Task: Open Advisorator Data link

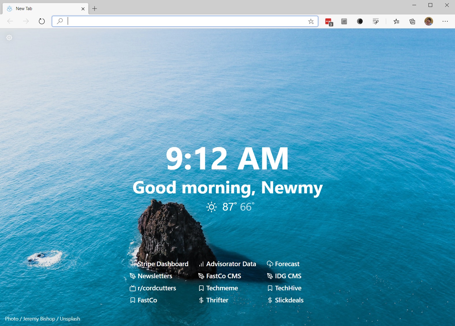Action: point(227,264)
